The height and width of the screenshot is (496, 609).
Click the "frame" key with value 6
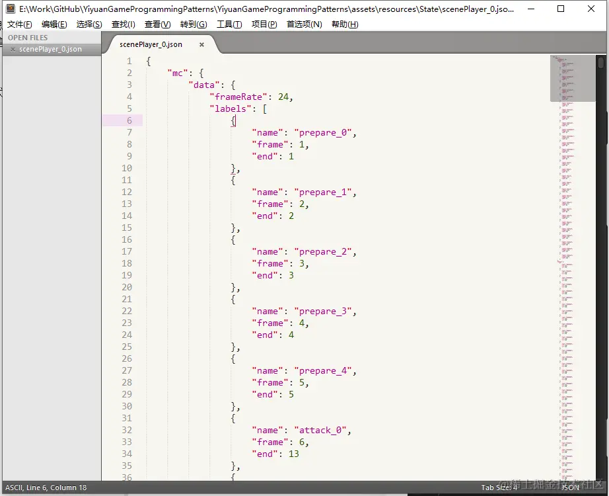270,442
